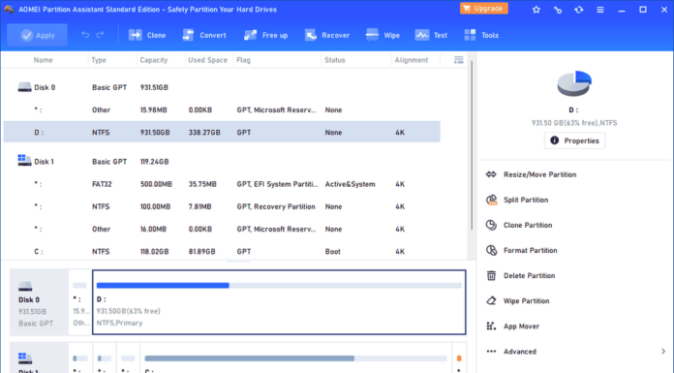The height and width of the screenshot is (373, 674).
Task: Select the D: NTFS partition row
Action: (x=222, y=132)
